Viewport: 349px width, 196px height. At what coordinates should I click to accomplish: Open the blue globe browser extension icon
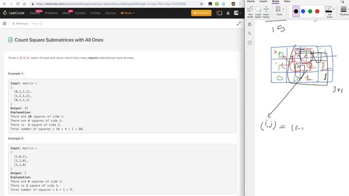tap(224, 4)
